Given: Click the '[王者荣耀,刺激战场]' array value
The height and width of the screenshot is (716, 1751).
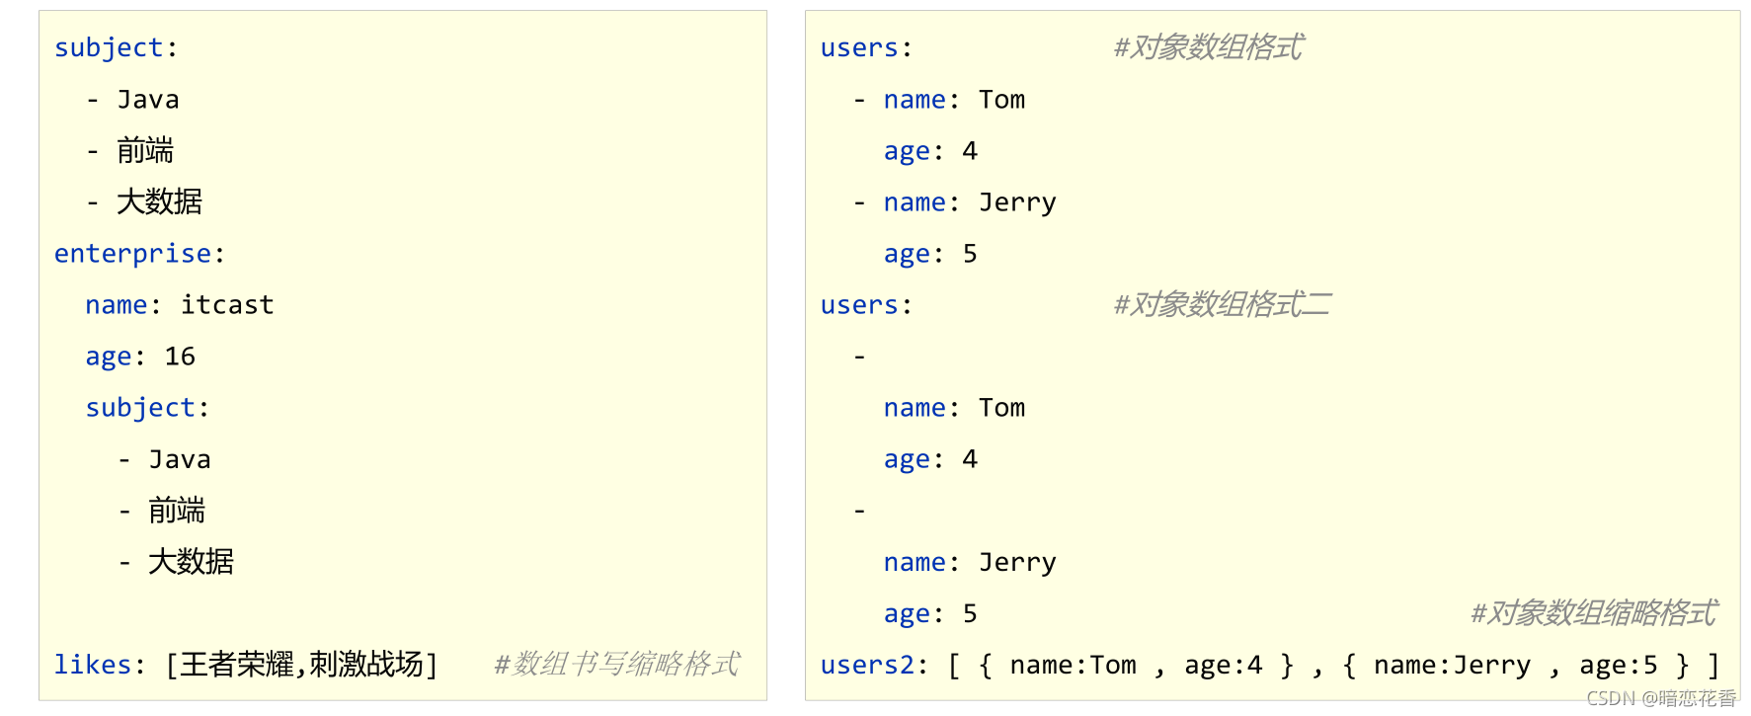Looking at the screenshot, I should point(301,665).
